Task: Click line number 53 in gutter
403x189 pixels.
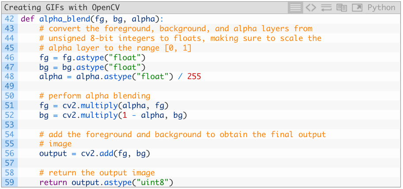Action: pyautogui.click(x=9, y=125)
